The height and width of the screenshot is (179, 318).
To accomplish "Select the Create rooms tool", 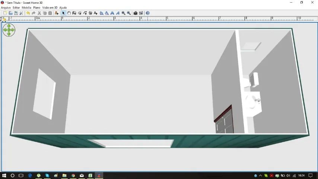I will 80,13.
